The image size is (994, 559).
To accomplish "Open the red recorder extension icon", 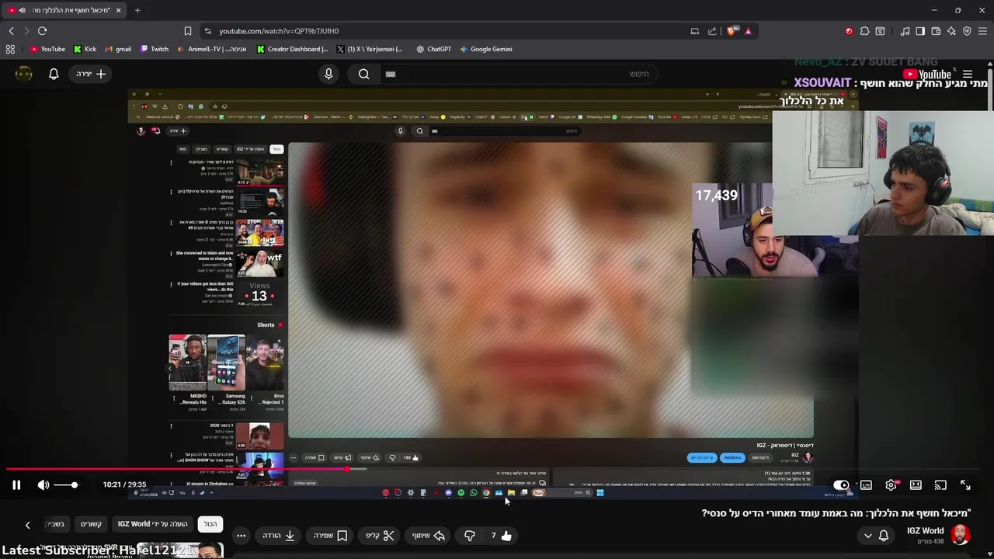I will coord(849,31).
